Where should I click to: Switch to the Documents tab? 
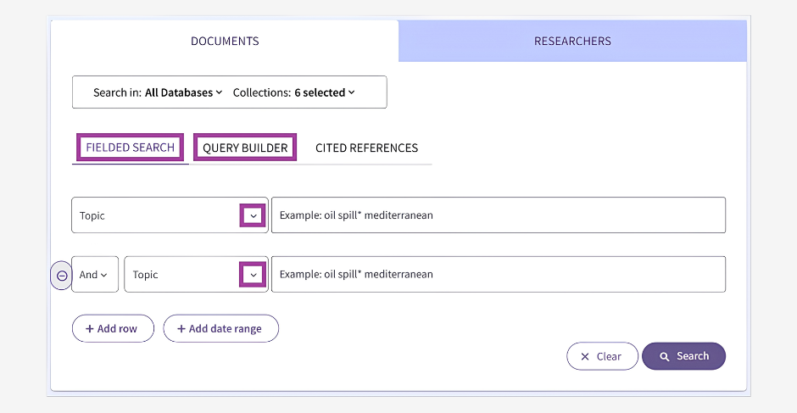tap(225, 41)
